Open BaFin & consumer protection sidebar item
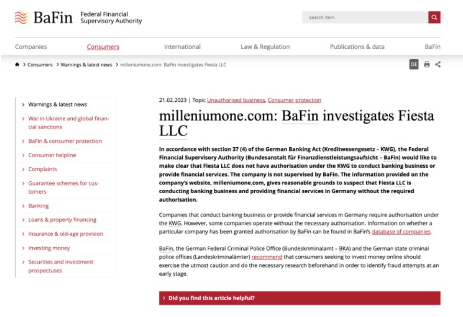 coord(65,141)
